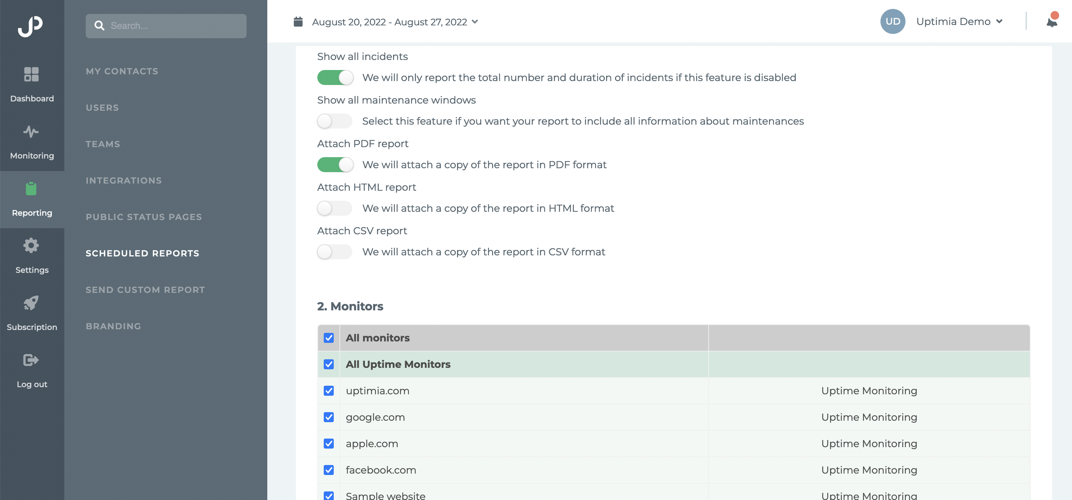1072x500 pixels.
Task: Click Uptime Monitoring type in uptimia.com row
Action: tap(869, 391)
